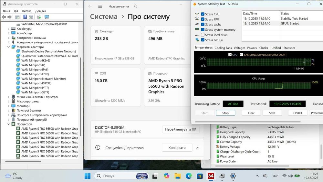Expand the Клавіатури tree node
Image resolution: width=323 pixels, height=182 pixels.
point(8,29)
